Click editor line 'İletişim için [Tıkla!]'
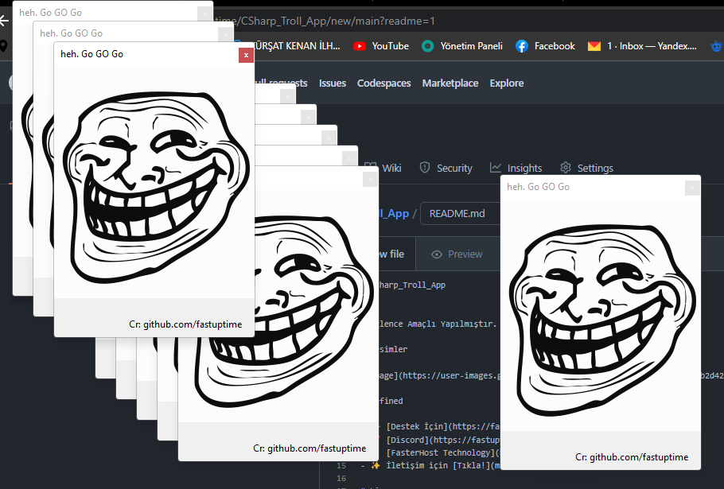 point(442,465)
